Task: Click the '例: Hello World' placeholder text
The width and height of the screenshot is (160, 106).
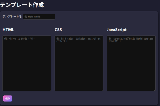Action: (x=32, y=17)
